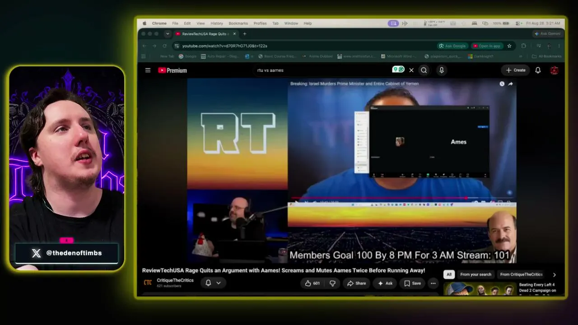Open the History menu
Image resolution: width=578 pixels, height=325 pixels.
(217, 23)
